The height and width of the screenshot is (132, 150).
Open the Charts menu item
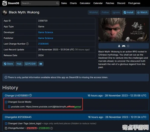tap(73, 3)
